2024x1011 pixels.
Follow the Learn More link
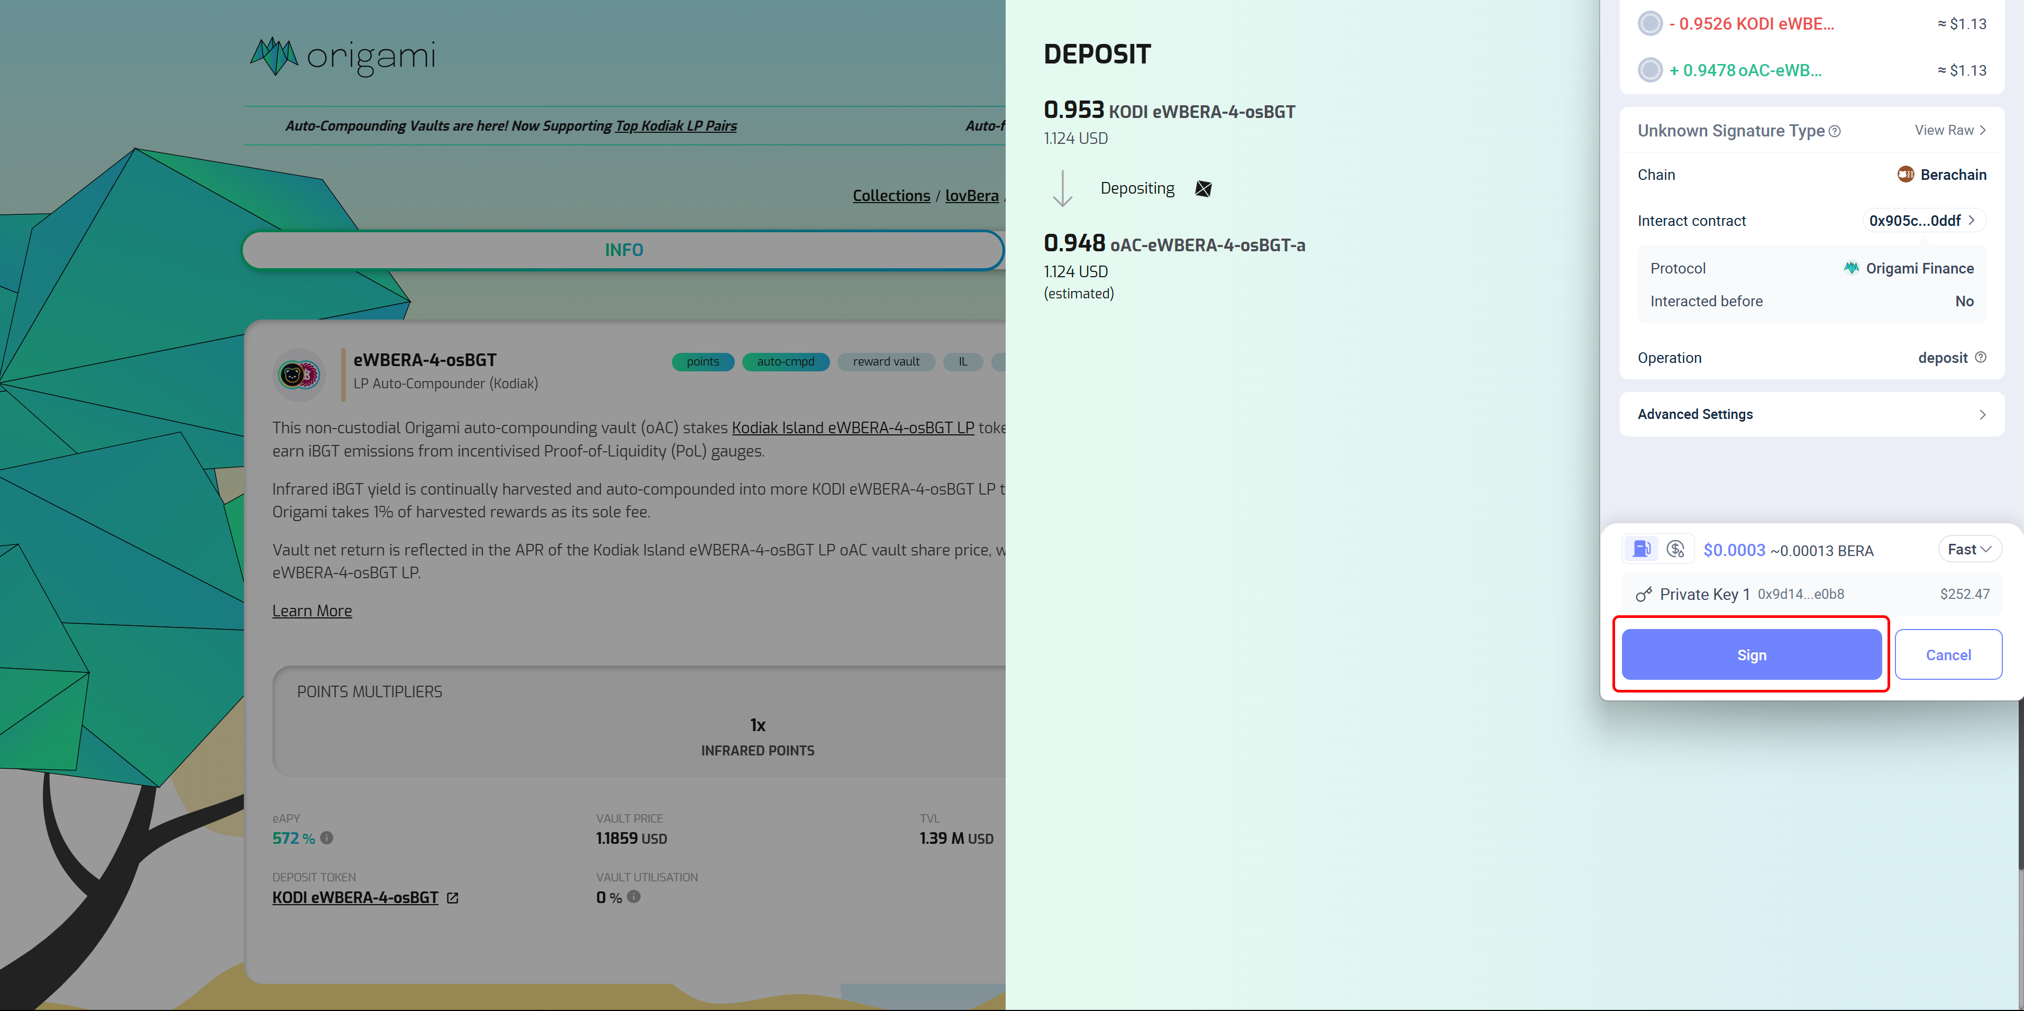pyautogui.click(x=312, y=611)
